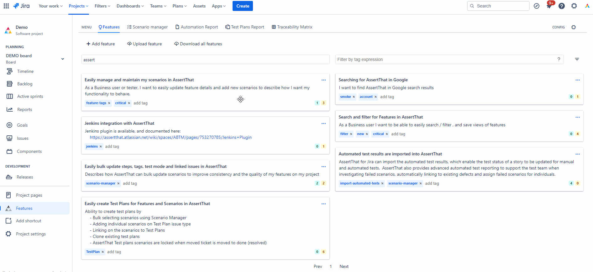The image size is (593, 272).
Task: Click the tag expression help question mark
Action: (559, 59)
